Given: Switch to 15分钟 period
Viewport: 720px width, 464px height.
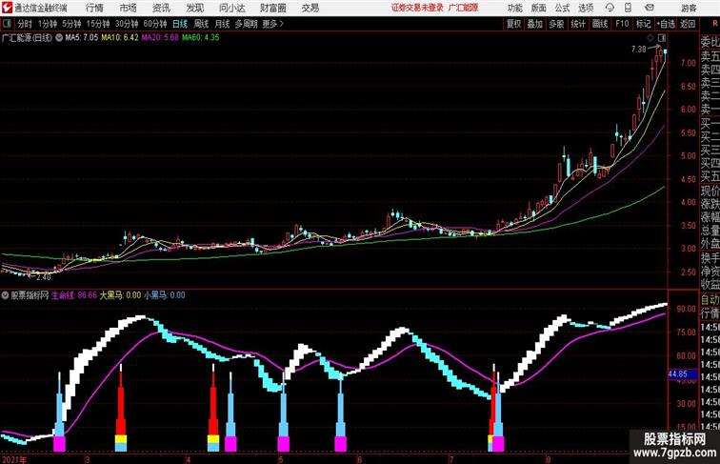Looking at the screenshot, I should pyautogui.click(x=98, y=24).
